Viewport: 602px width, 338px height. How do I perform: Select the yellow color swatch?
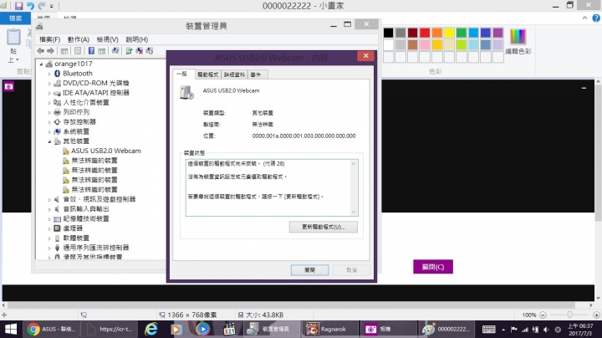pyautogui.click(x=449, y=33)
